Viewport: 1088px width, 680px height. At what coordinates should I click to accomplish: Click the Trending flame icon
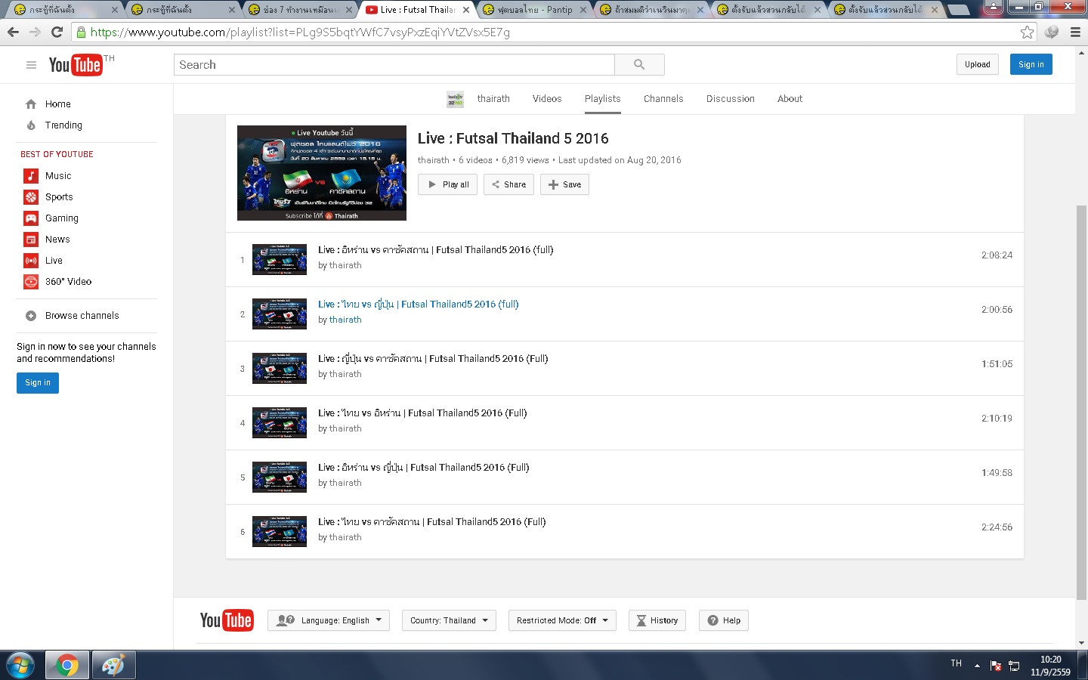(x=31, y=125)
